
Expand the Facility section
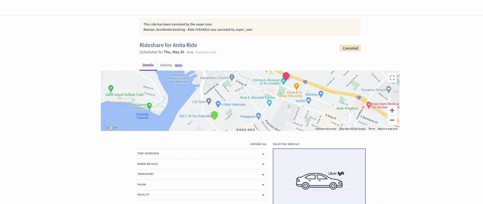(201, 195)
